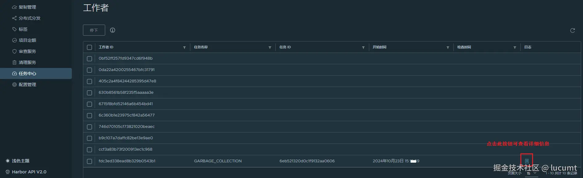Click the 停下 button
The height and width of the screenshot is (178, 583).
(x=94, y=30)
